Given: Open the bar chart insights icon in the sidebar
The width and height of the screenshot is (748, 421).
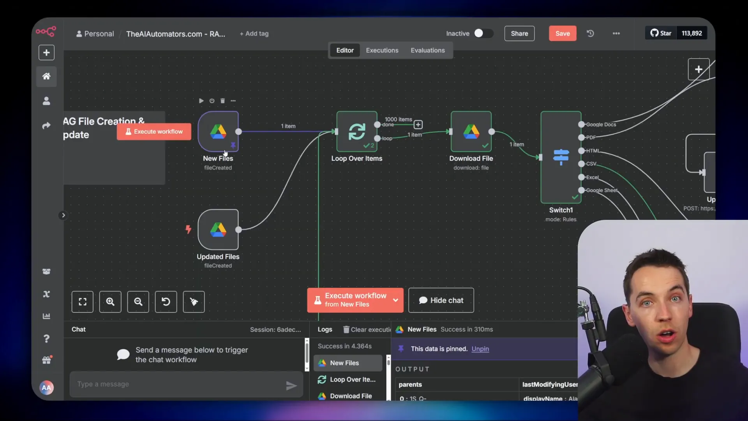Looking at the screenshot, I should (x=46, y=316).
